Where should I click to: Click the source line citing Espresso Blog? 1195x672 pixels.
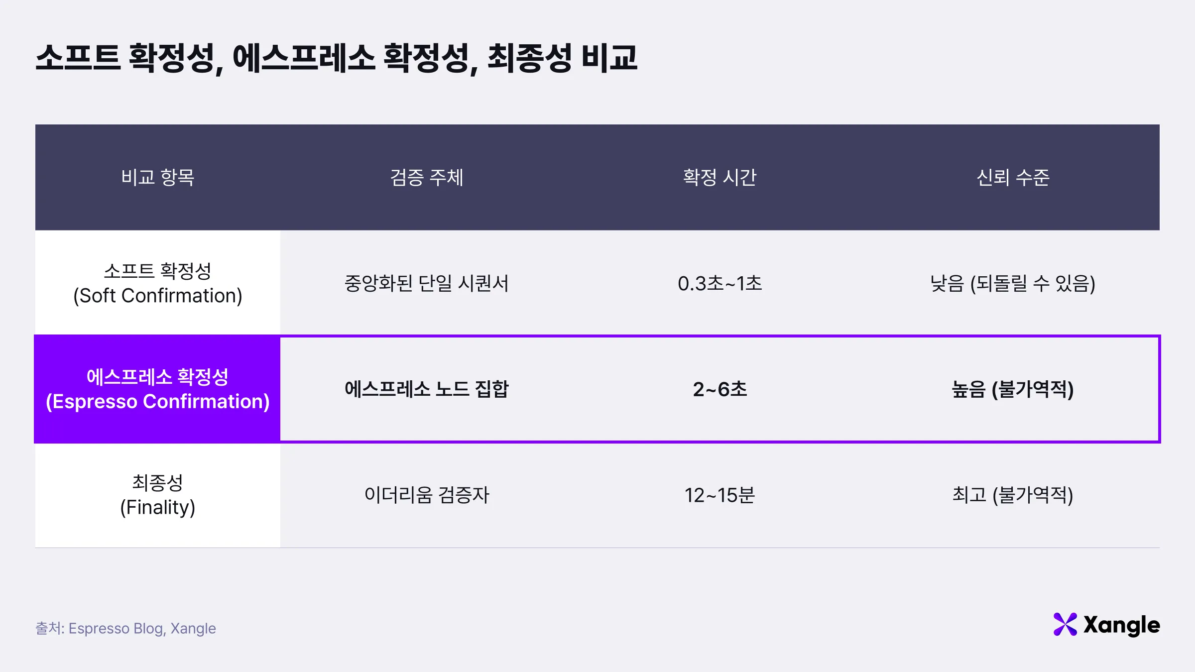[125, 628]
